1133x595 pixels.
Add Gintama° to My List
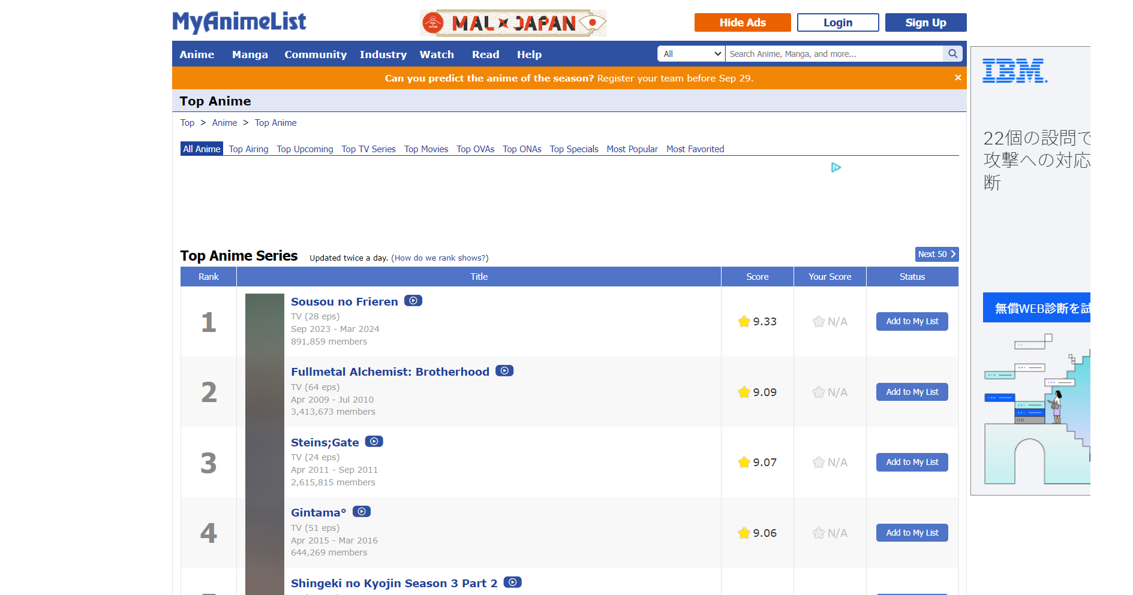pyautogui.click(x=912, y=533)
